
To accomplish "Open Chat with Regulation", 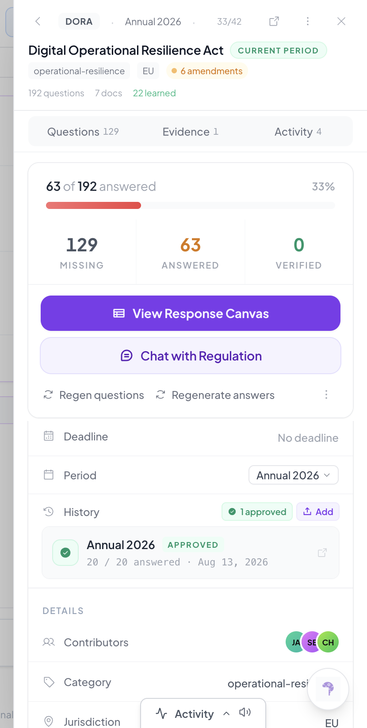I will (x=191, y=356).
